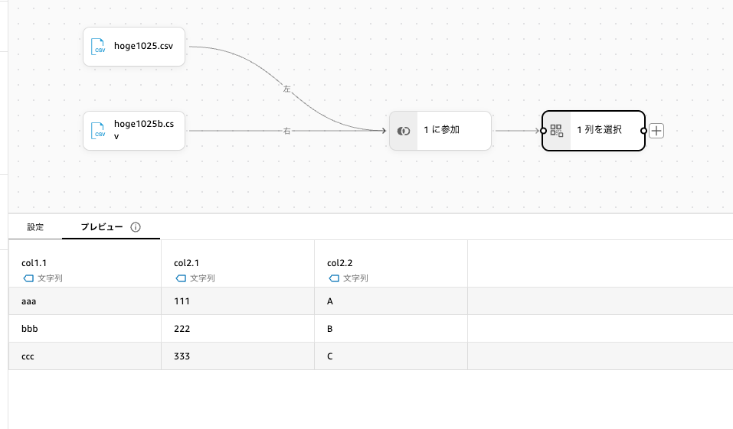
Task: Select the 1 に参加 join node label
Action: coord(442,131)
